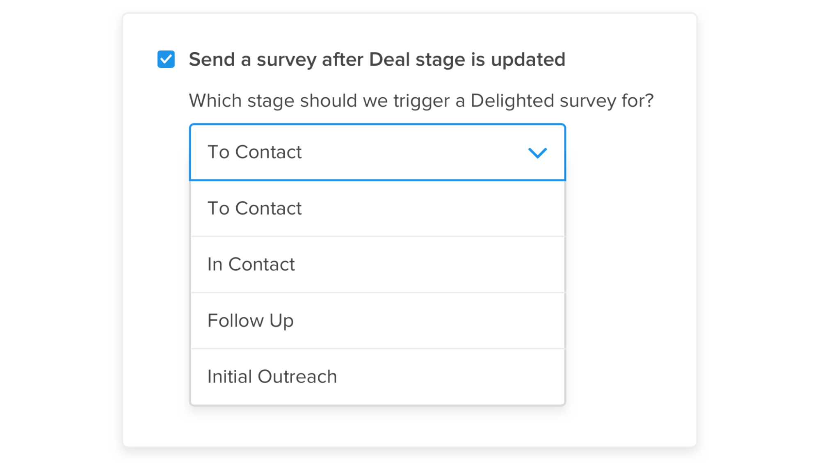Select the 'Initial Outreach' stage
The width and height of the screenshot is (820, 476).
pyautogui.click(x=377, y=377)
